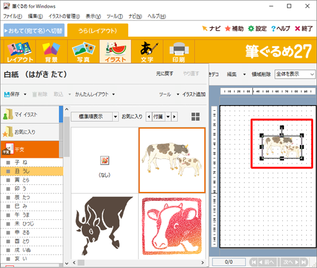Open the ナビ(N) menu
Screen dimensions: 317x268
pos(135,16)
